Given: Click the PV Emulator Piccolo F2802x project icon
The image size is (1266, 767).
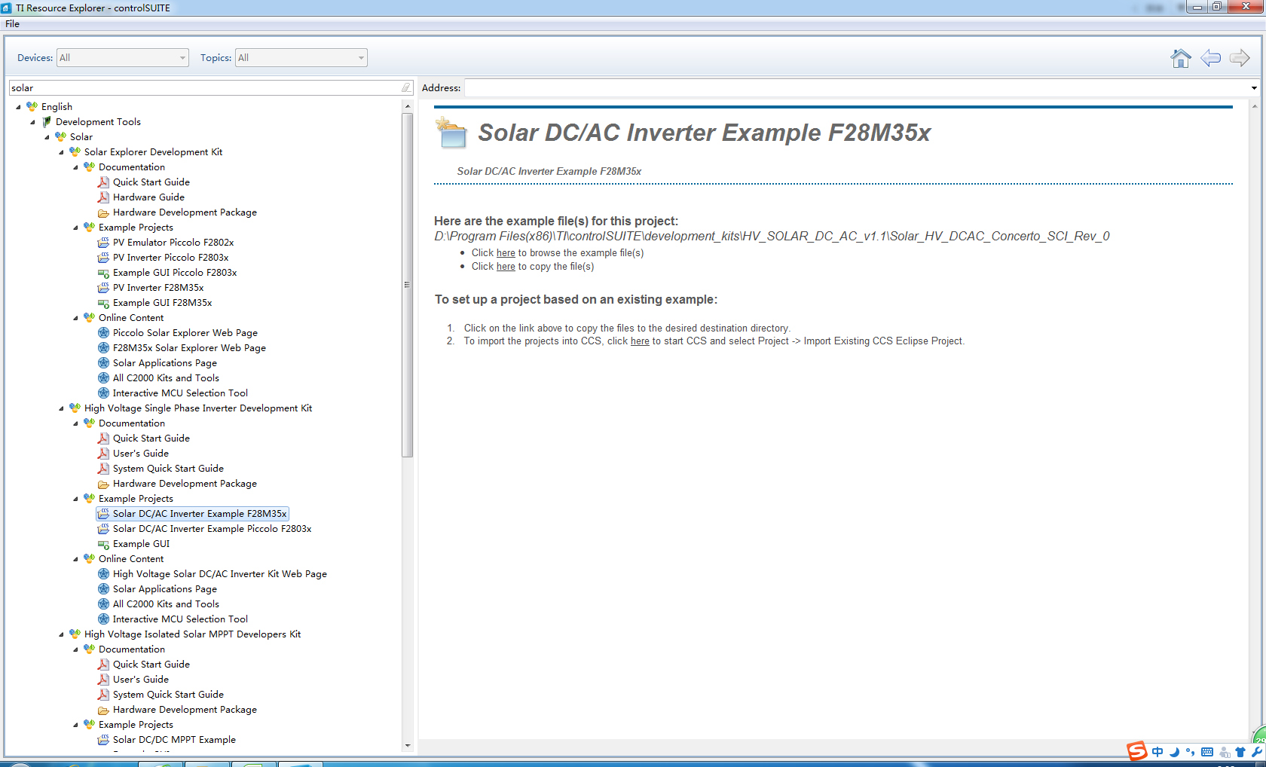Looking at the screenshot, I should pyautogui.click(x=103, y=243).
